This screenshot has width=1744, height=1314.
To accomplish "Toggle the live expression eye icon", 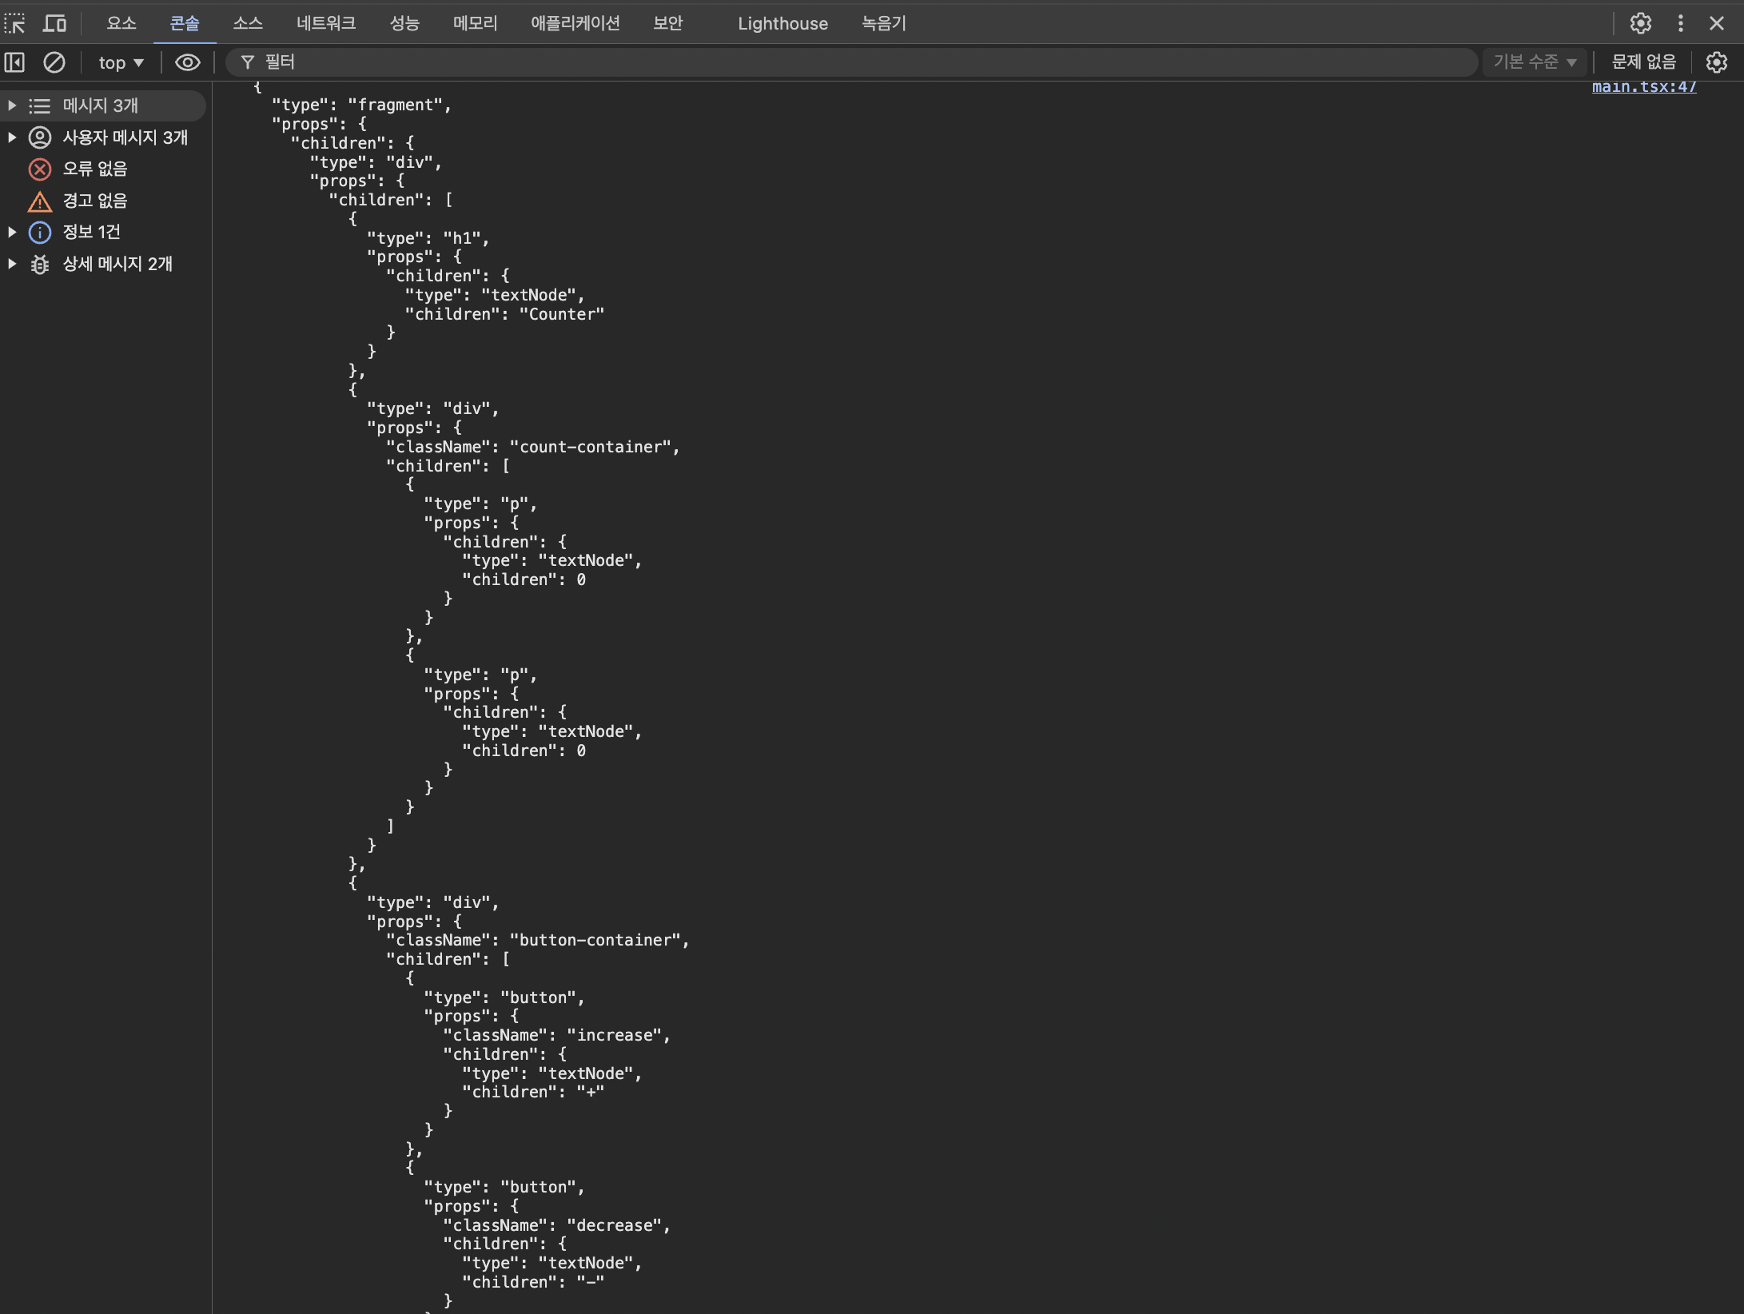I will [188, 62].
